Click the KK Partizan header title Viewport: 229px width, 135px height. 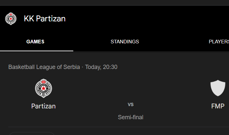[x=45, y=19]
